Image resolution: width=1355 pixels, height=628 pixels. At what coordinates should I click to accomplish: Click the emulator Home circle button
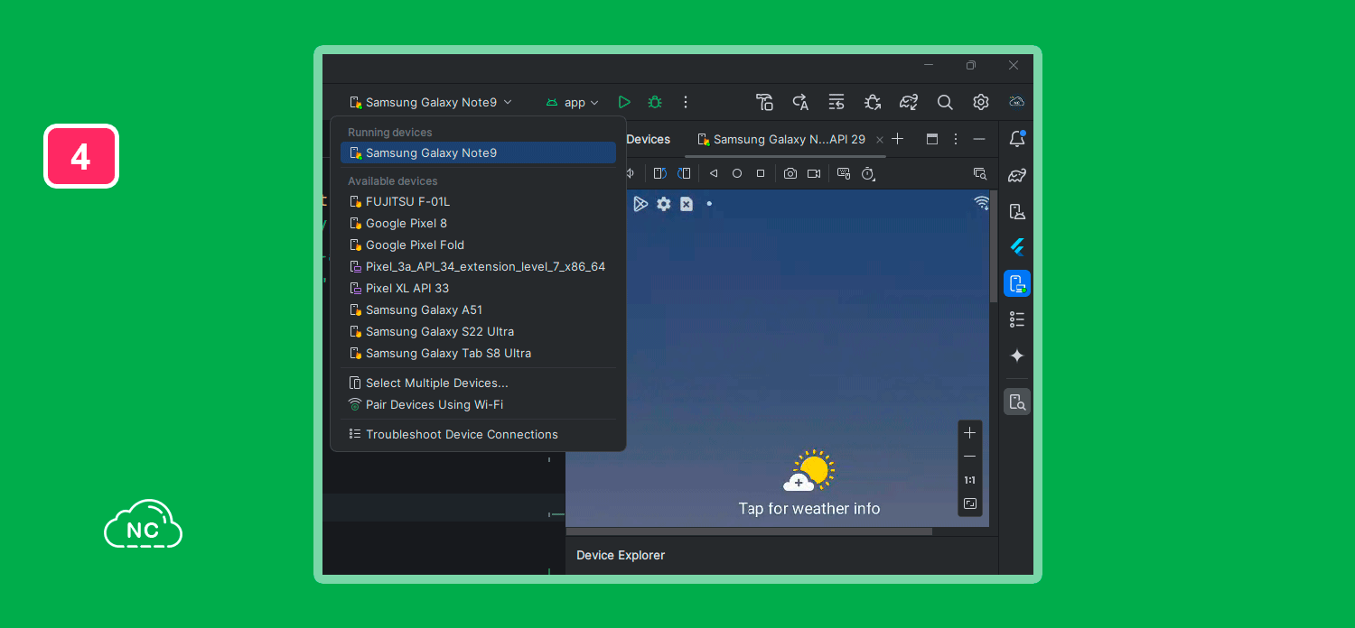click(737, 173)
